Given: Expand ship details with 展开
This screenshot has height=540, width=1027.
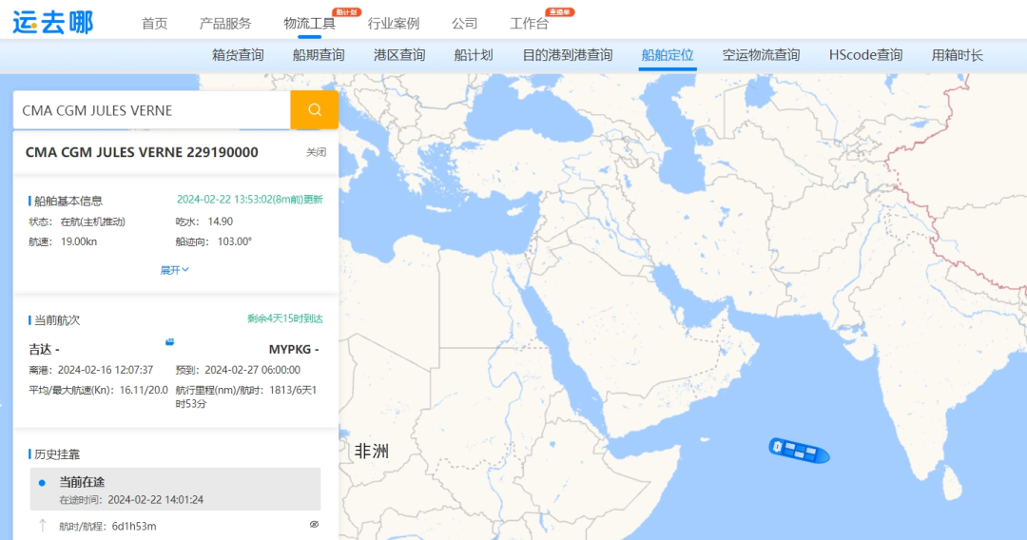Looking at the screenshot, I should (174, 270).
